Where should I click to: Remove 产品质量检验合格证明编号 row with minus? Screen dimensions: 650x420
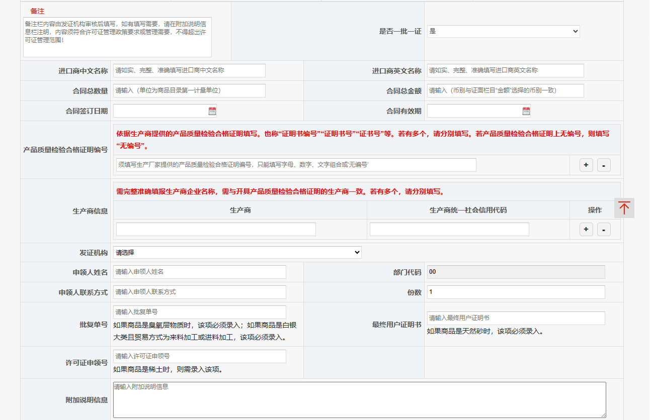coord(604,165)
